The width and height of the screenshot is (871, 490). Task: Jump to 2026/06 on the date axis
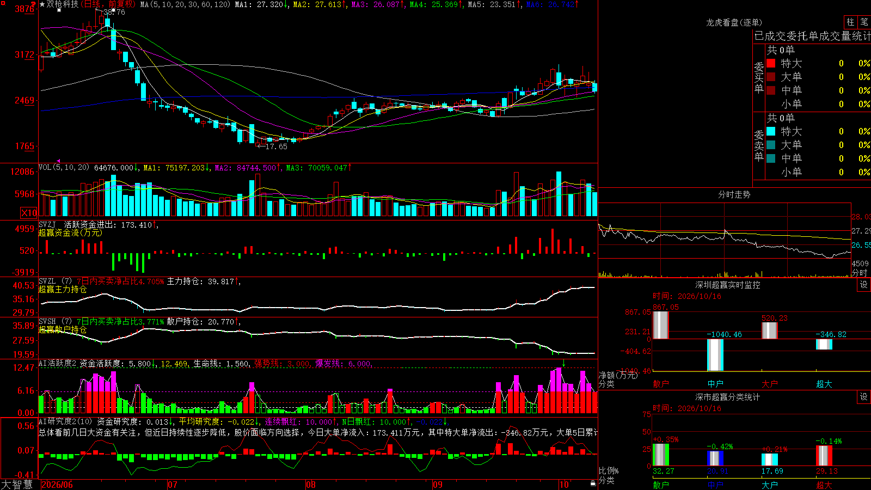point(57,485)
